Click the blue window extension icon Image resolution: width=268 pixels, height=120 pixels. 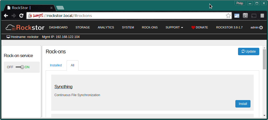(x=237, y=16)
